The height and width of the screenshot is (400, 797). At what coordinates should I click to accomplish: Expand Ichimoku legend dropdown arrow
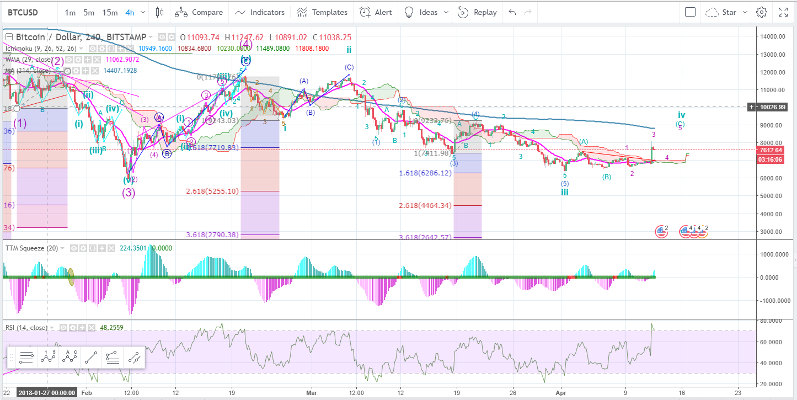tap(81, 49)
